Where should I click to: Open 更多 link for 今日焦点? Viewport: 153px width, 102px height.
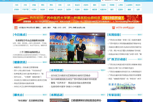pyautogui.click(x=45, y=35)
